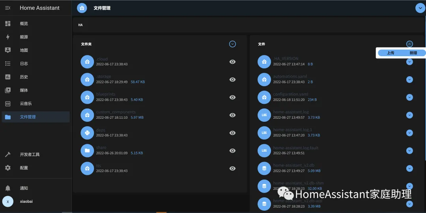Click the tts folder icon

tap(87, 168)
